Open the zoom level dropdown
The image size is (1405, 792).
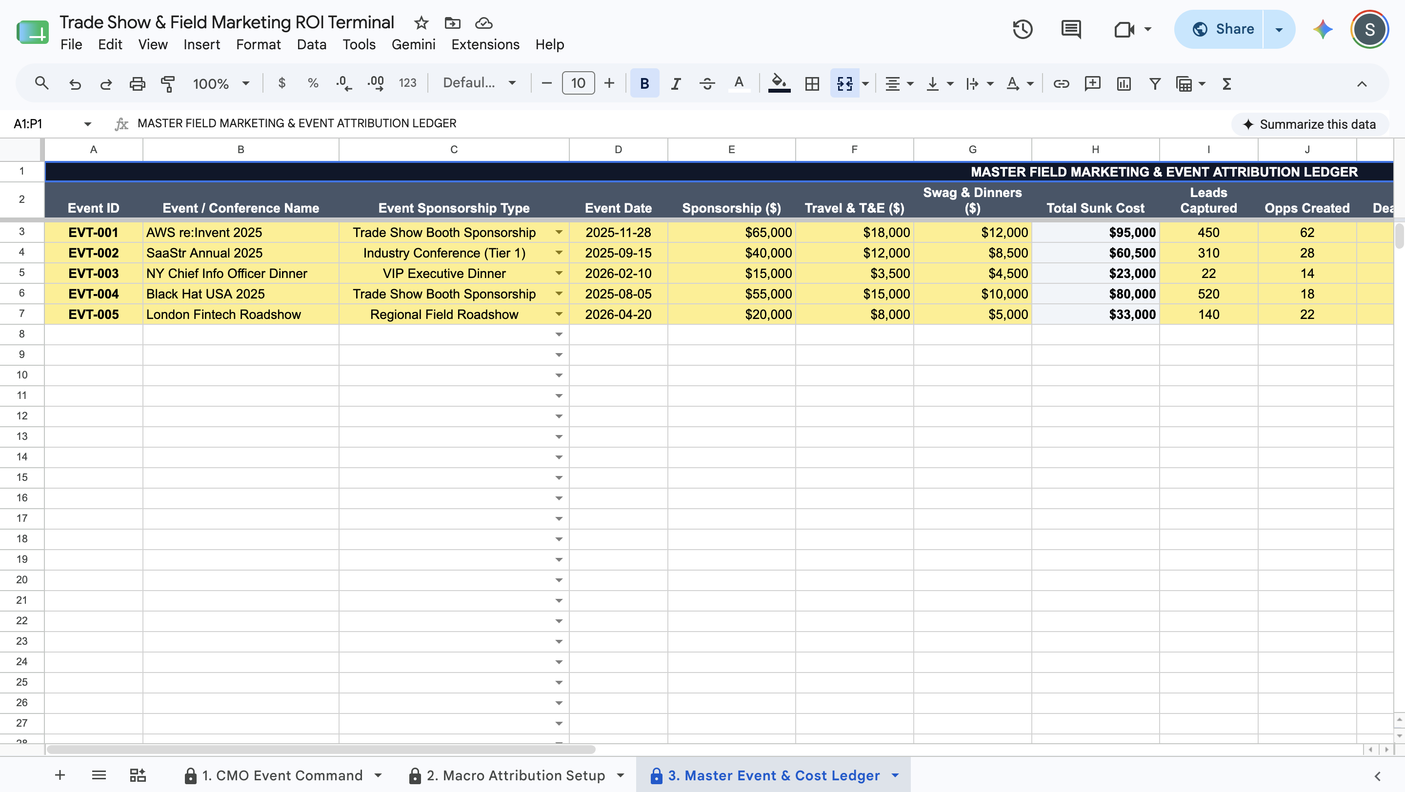coord(221,83)
